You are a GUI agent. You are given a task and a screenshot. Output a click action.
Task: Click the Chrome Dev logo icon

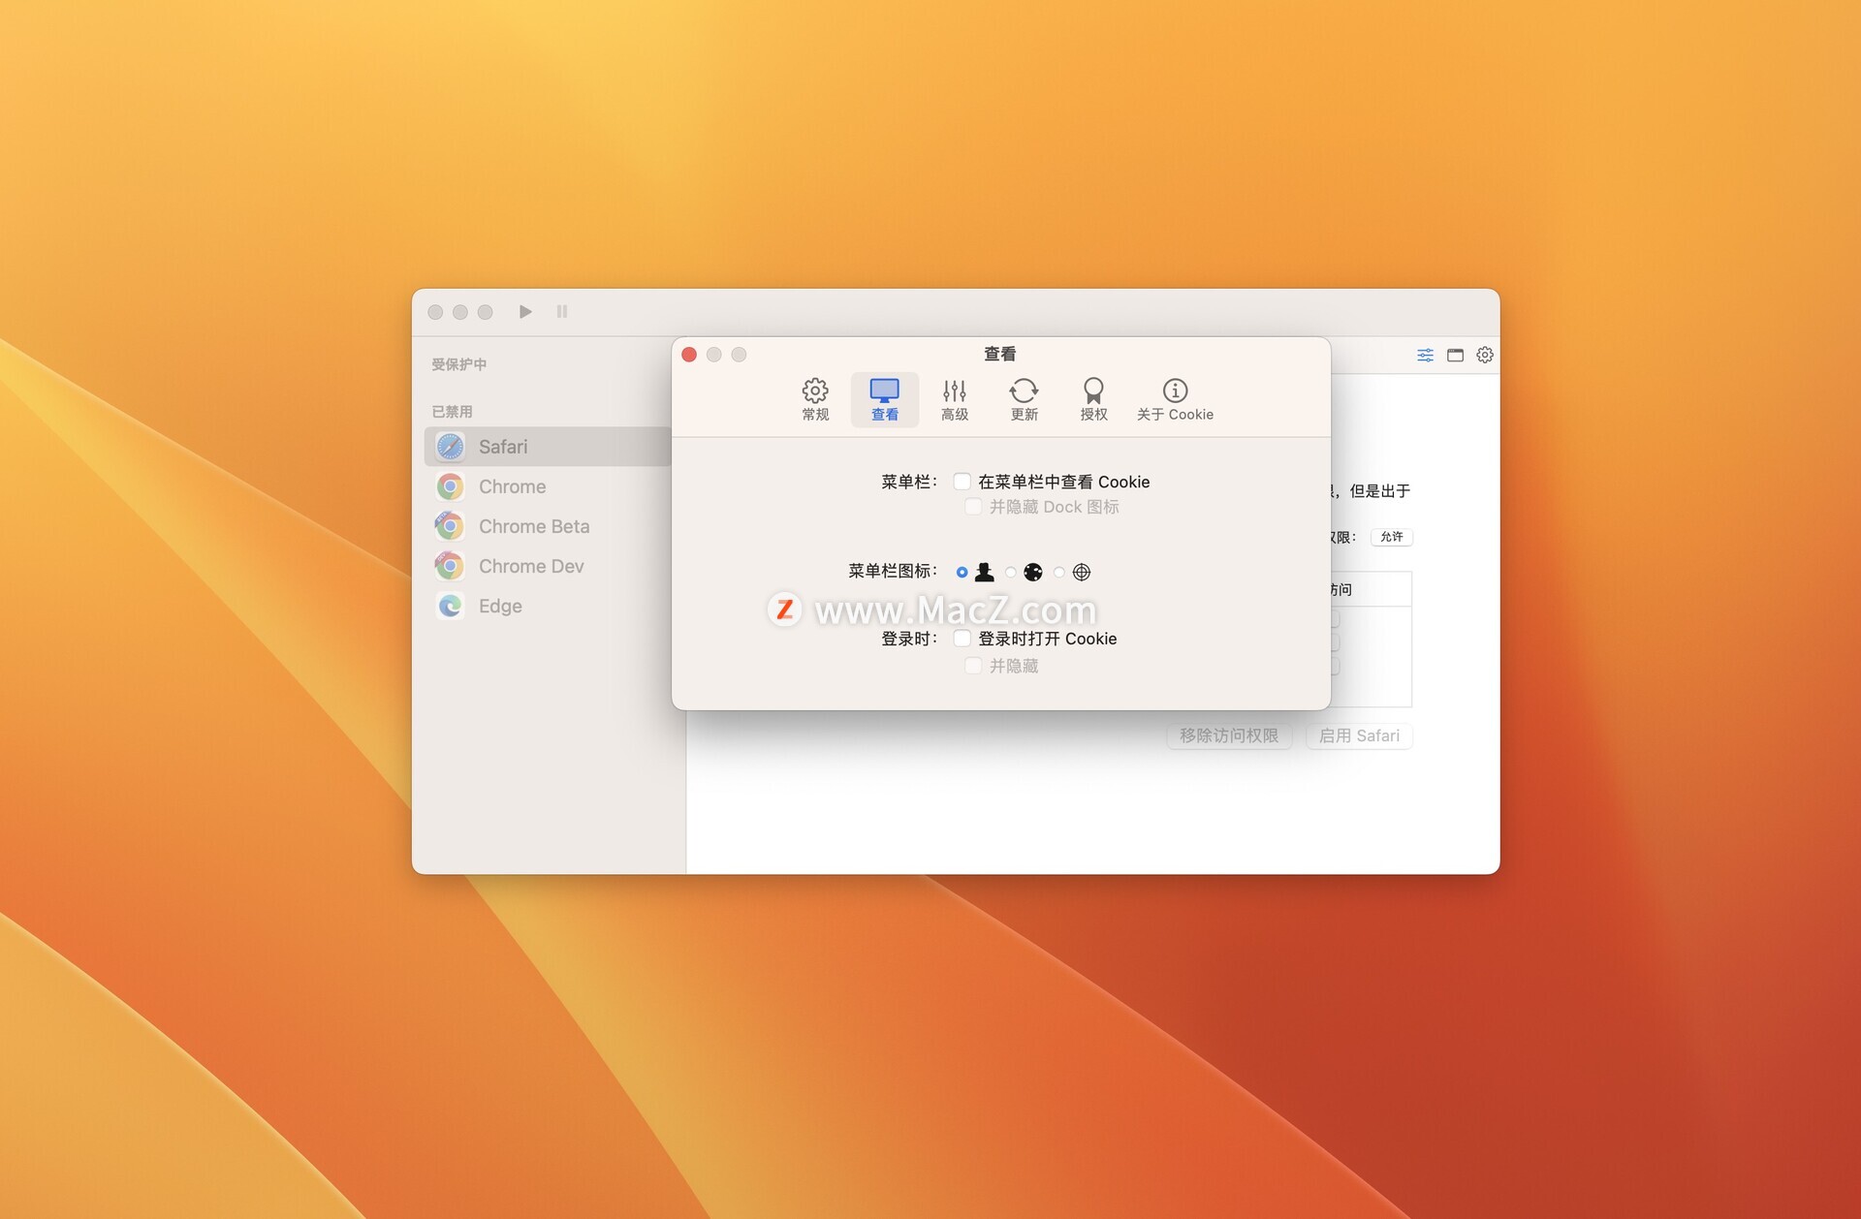click(x=450, y=566)
